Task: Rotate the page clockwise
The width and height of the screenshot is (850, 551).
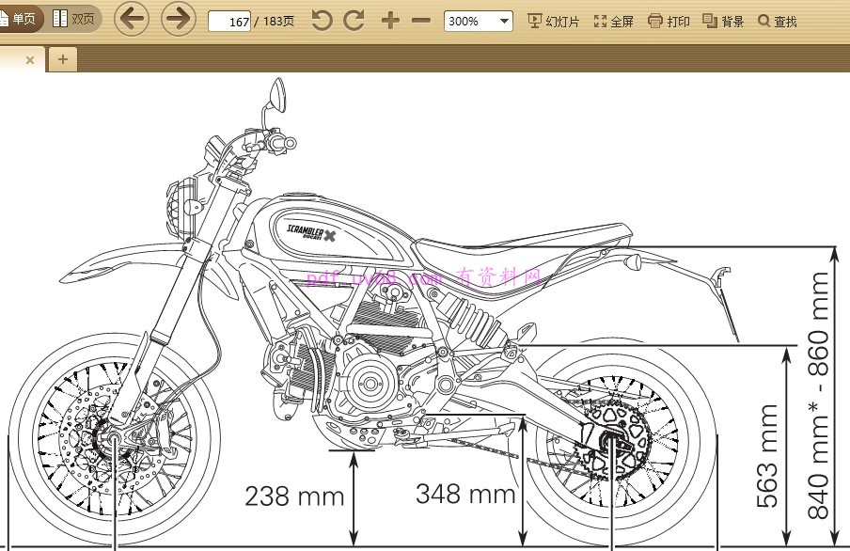Action: pyautogui.click(x=354, y=20)
